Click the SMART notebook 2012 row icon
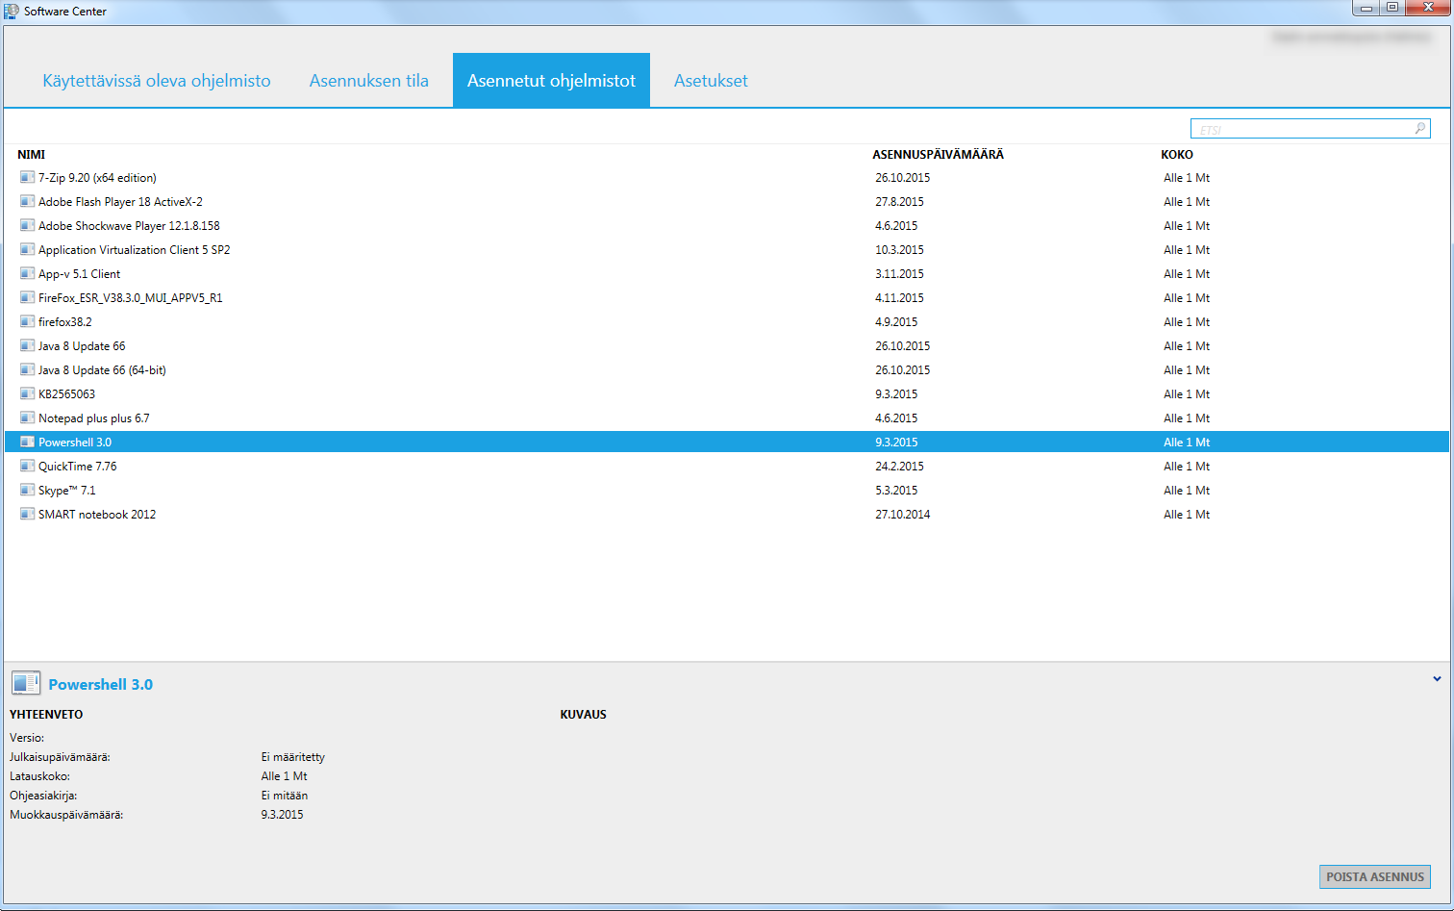 point(27,514)
